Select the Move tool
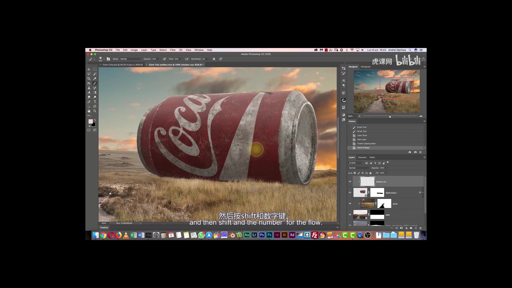512x288 pixels. pyautogui.click(x=89, y=69)
